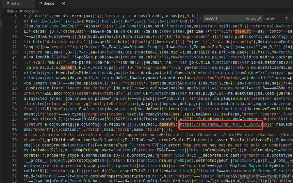Click line number 16 in the gutter
This screenshot has width=293, height=183.
tap(15, 68)
